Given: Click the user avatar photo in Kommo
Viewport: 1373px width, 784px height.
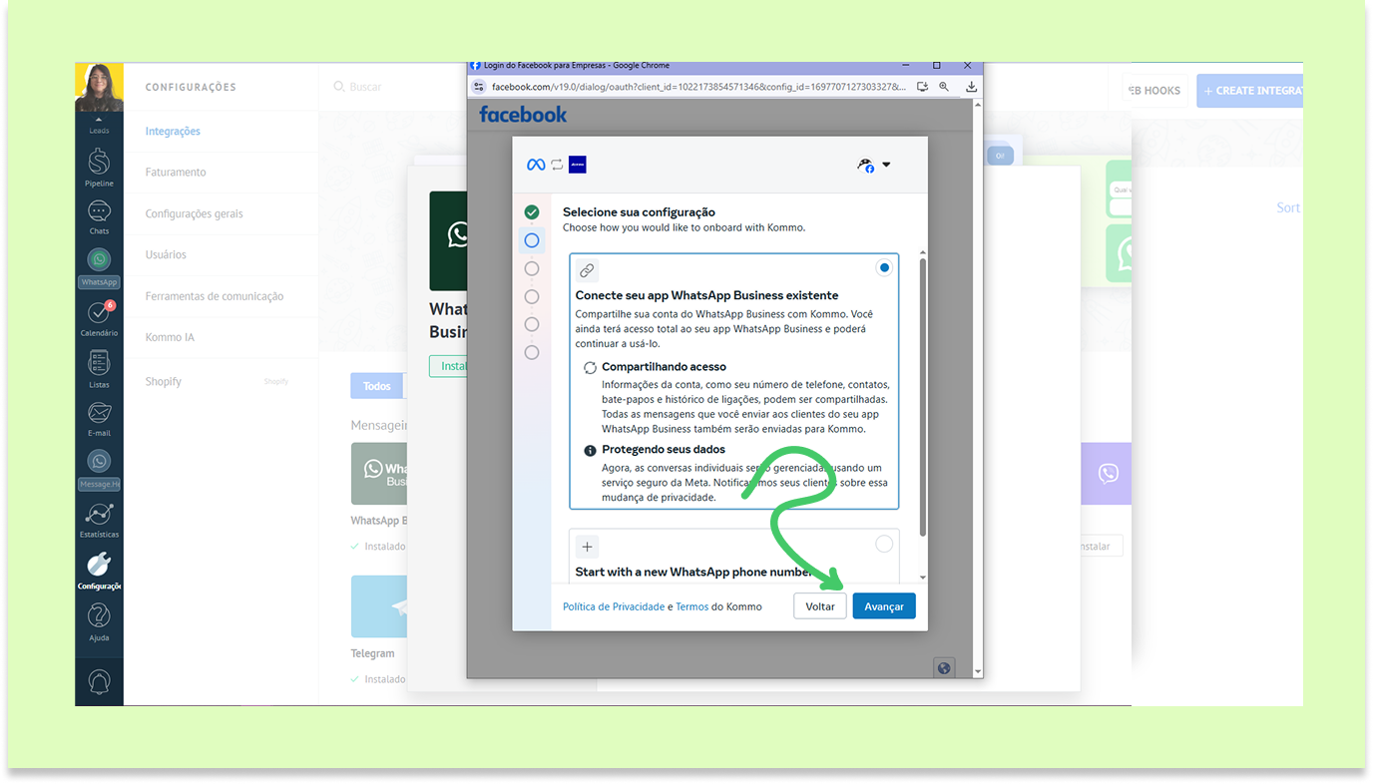Looking at the screenshot, I should (99, 88).
